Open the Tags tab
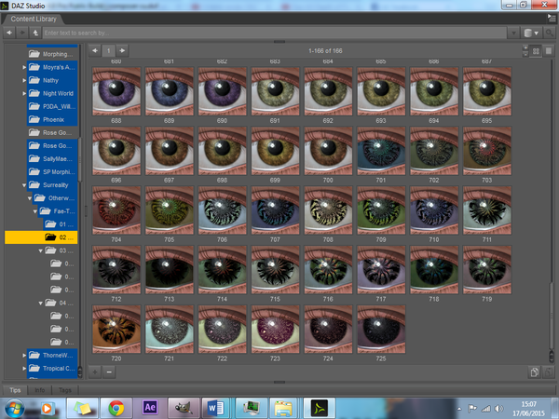 coord(65,390)
